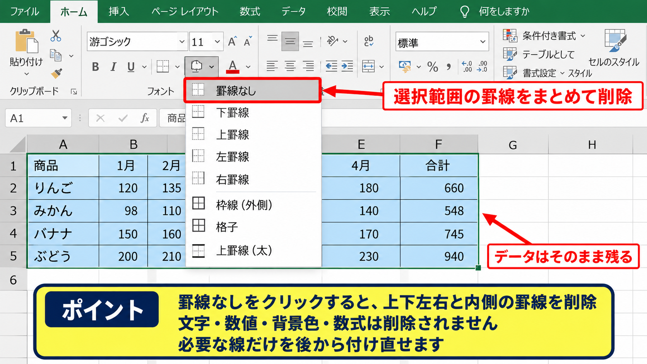Expand the Name Box dropdown arrow
This screenshot has height=364, width=647.
[65, 118]
